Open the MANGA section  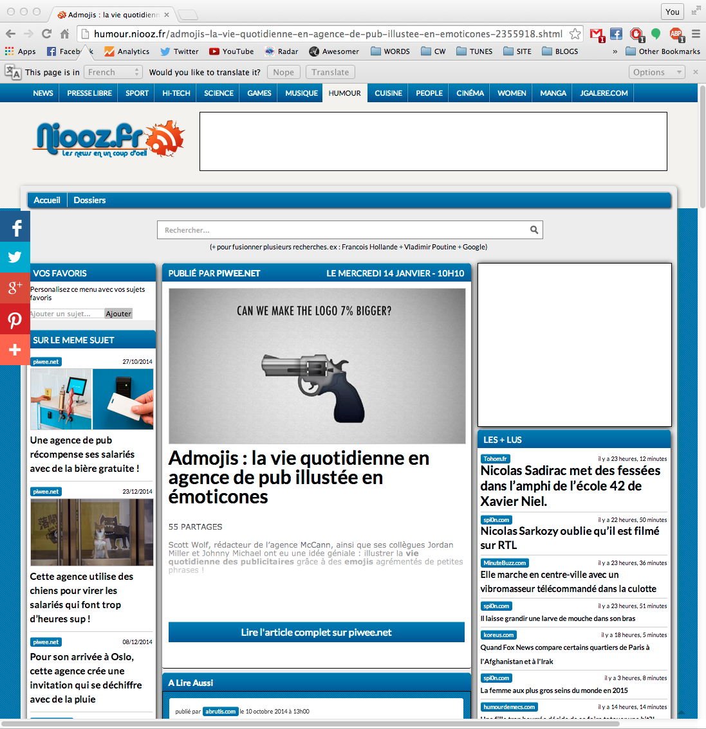click(x=553, y=93)
